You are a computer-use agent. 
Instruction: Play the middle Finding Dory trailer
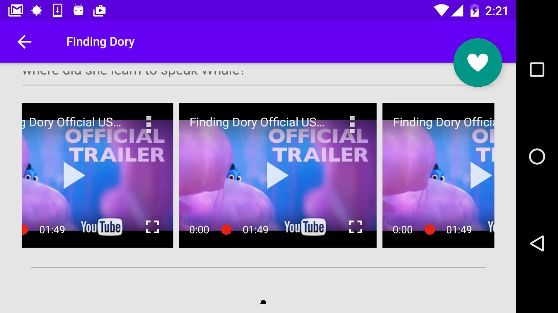[x=277, y=175]
